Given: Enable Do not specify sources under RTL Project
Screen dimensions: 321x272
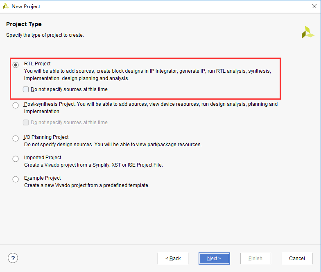Looking at the screenshot, I should tap(26, 89).
